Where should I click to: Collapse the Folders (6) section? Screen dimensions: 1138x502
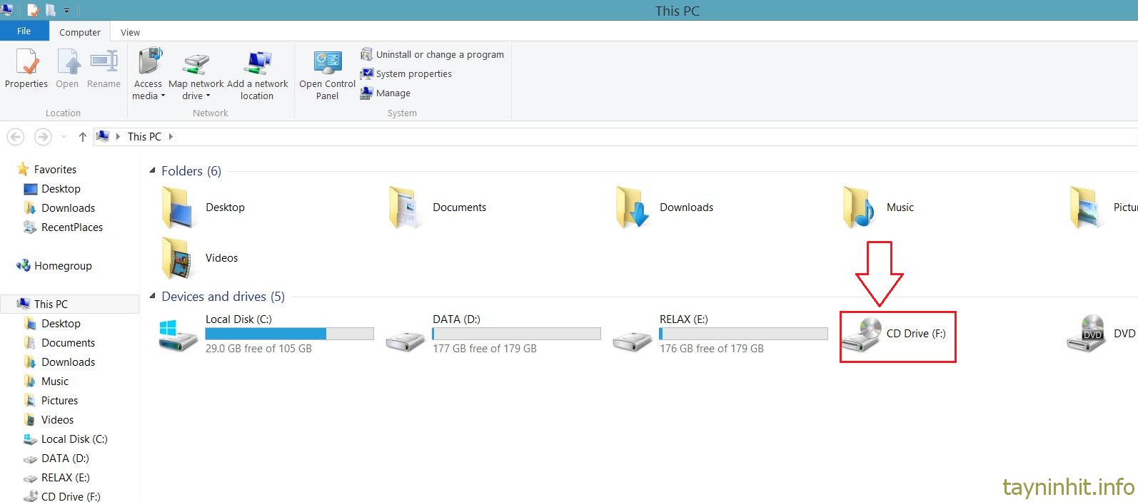click(x=152, y=170)
